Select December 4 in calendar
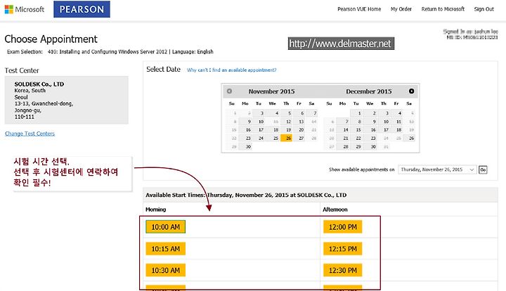The image size is (506, 291). tap(397, 113)
